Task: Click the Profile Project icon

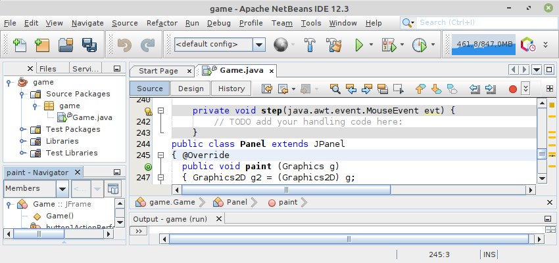Action: (x=419, y=45)
